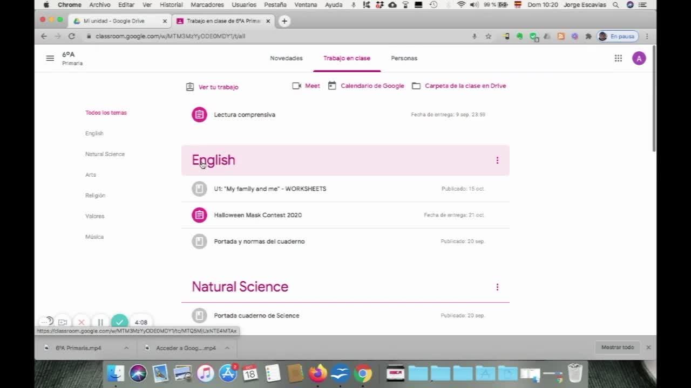Filter topics by English in sidebar

(94, 134)
